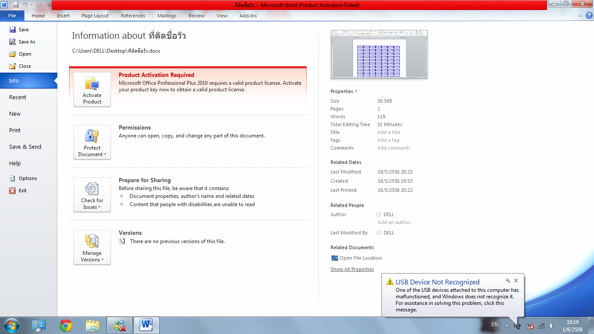Dismiss the USB balloon with its X
The height and width of the screenshot is (334, 594).
click(x=516, y=281)
